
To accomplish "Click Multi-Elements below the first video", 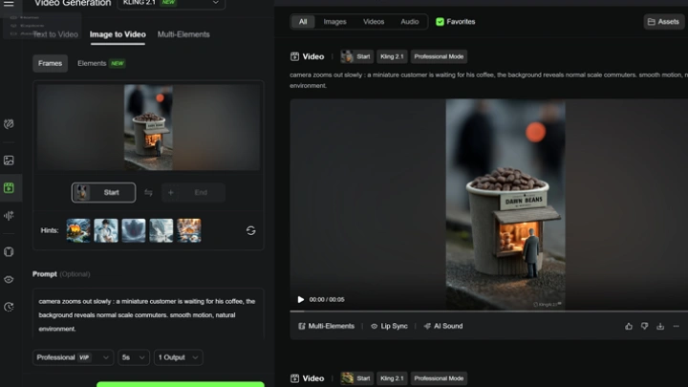I will [327, 326].
